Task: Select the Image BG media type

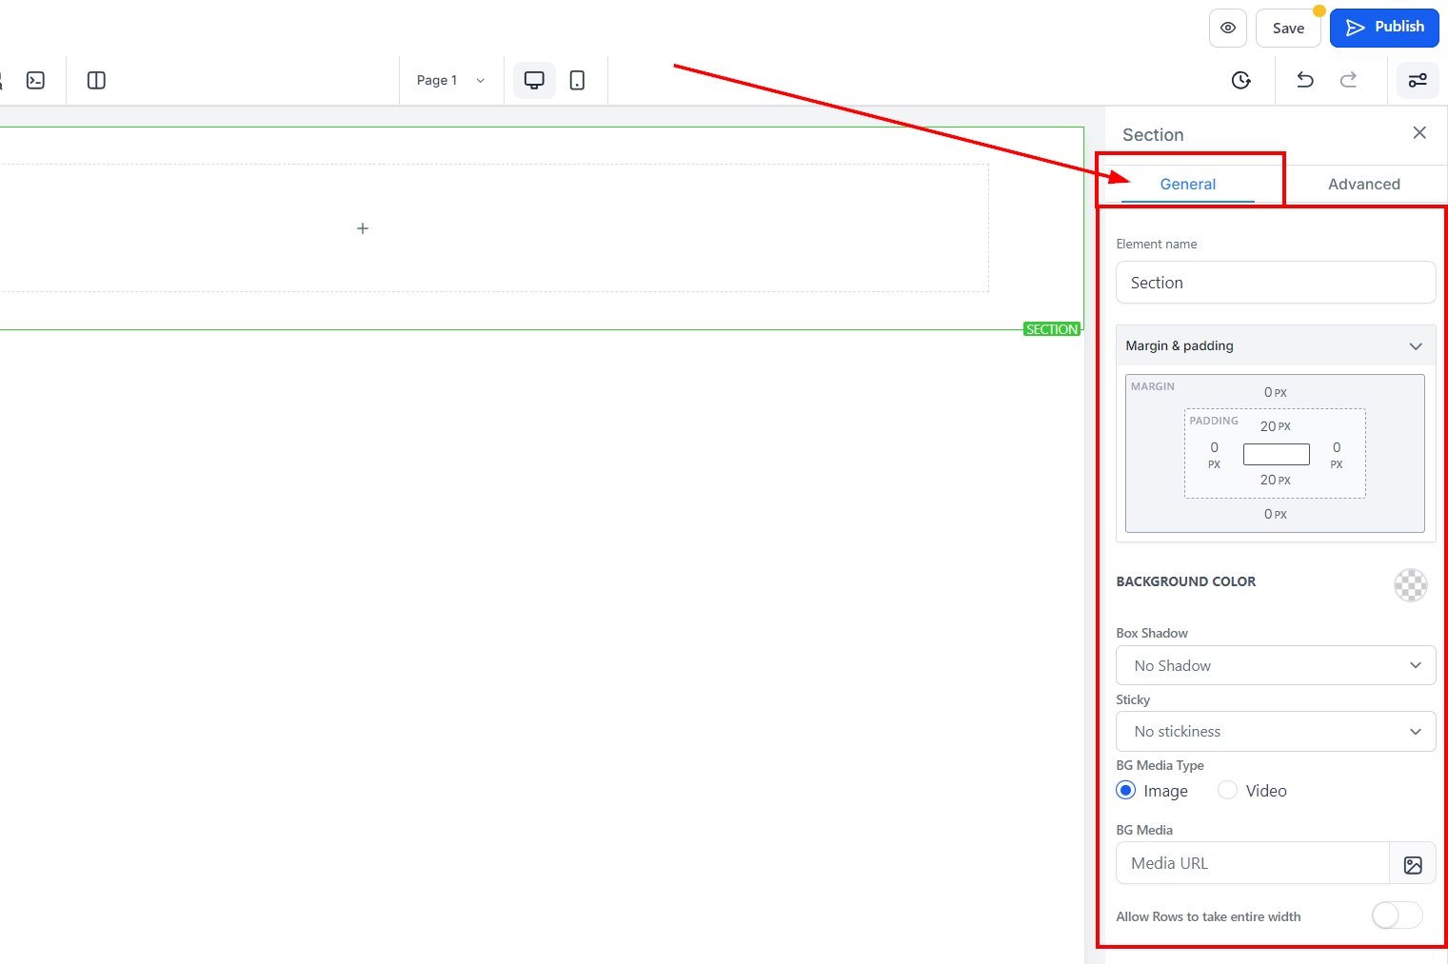Action: (1126, 791)
